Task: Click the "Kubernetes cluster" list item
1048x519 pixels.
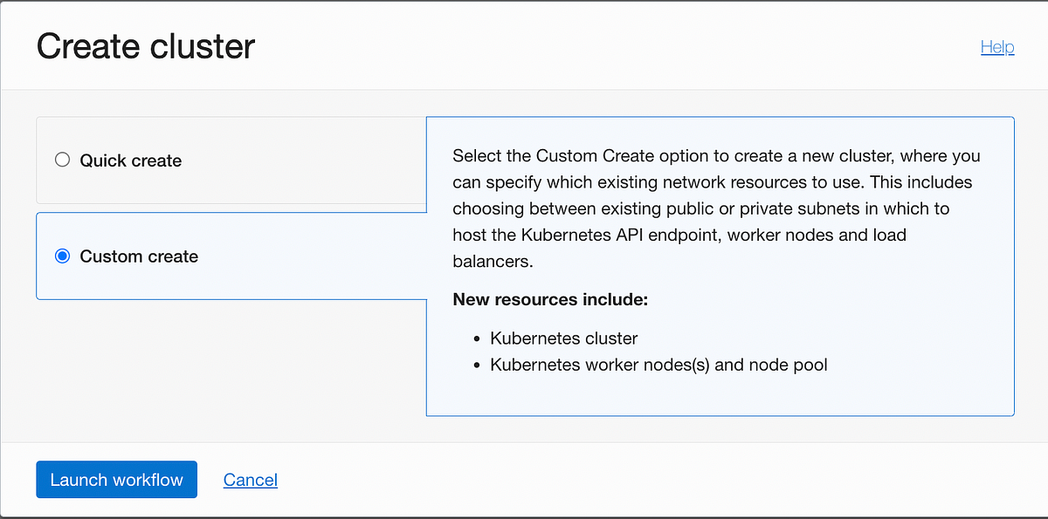Action: [564, 338]
